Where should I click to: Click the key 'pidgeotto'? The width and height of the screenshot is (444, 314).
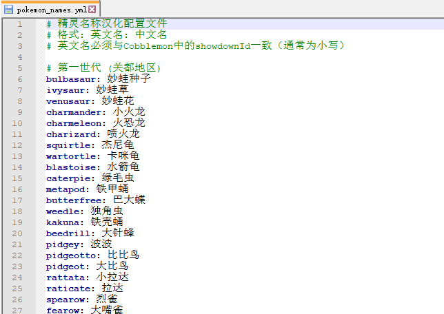(70, 256)
